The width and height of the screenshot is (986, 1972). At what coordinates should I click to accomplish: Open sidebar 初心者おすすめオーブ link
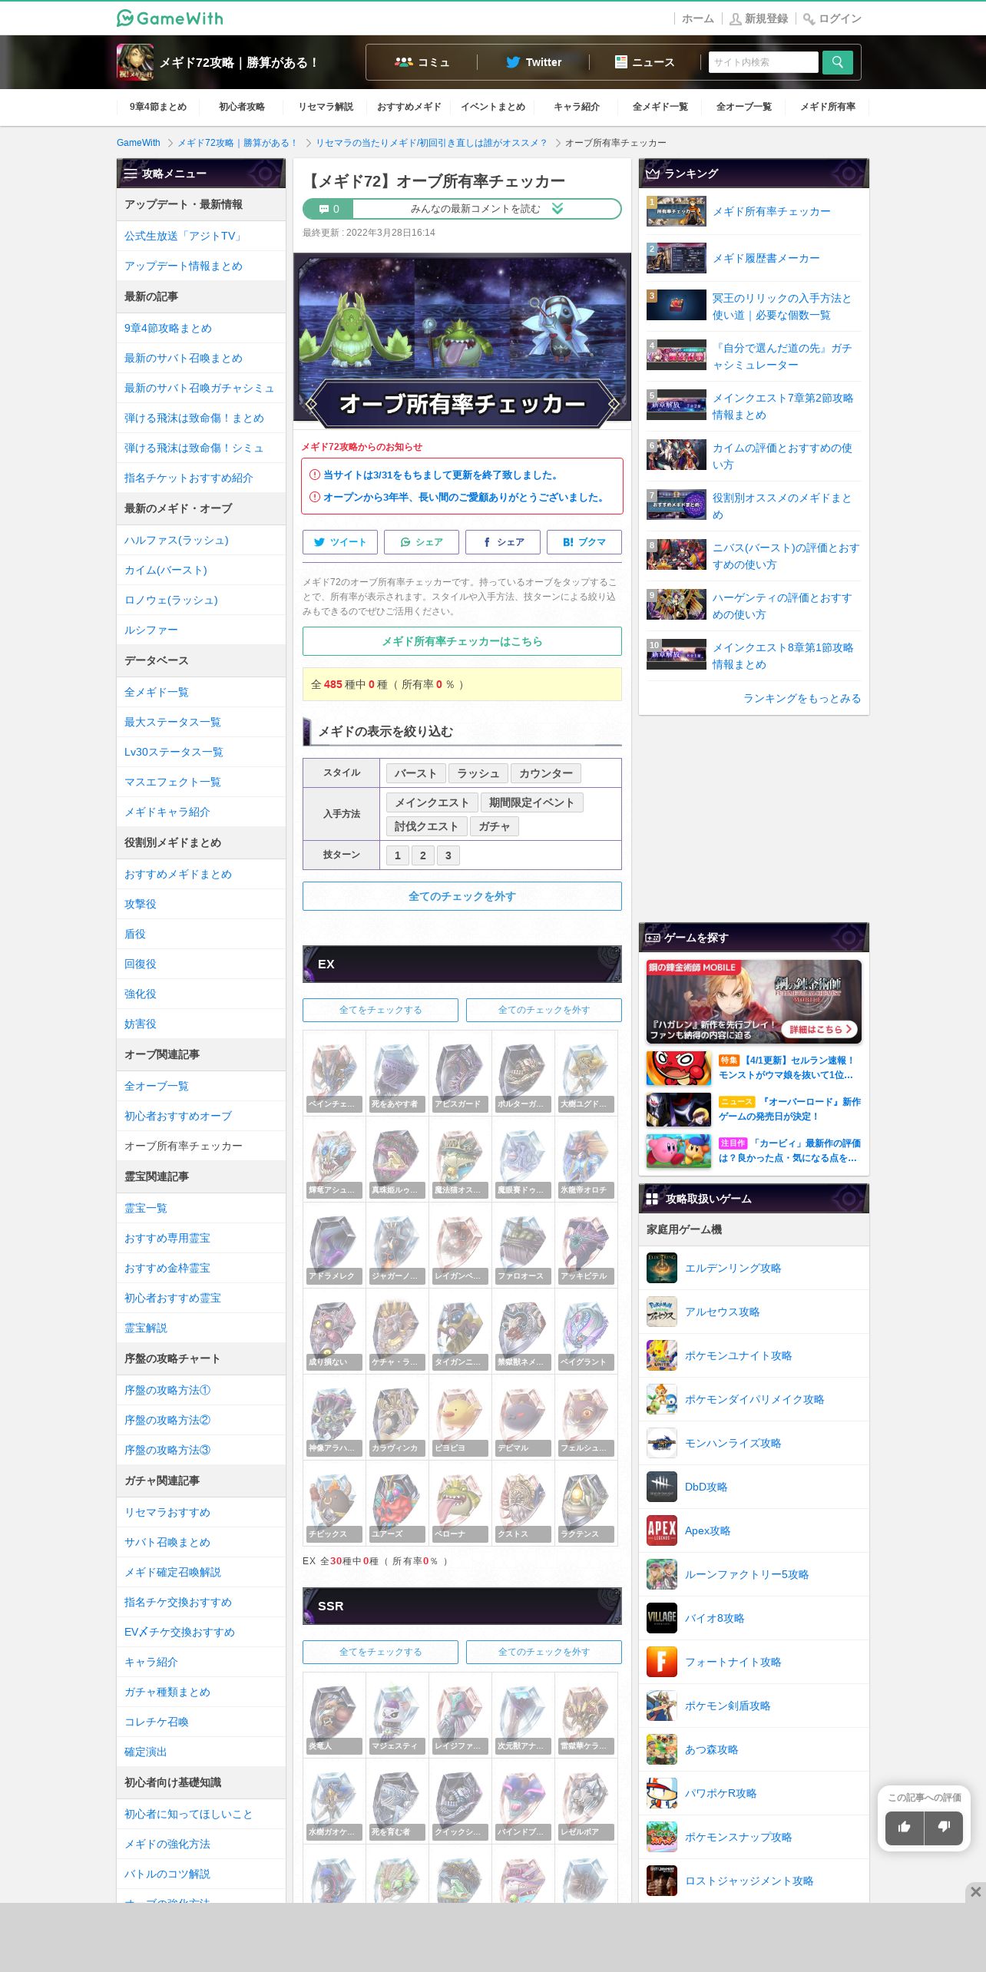(x=178, y=1116)
